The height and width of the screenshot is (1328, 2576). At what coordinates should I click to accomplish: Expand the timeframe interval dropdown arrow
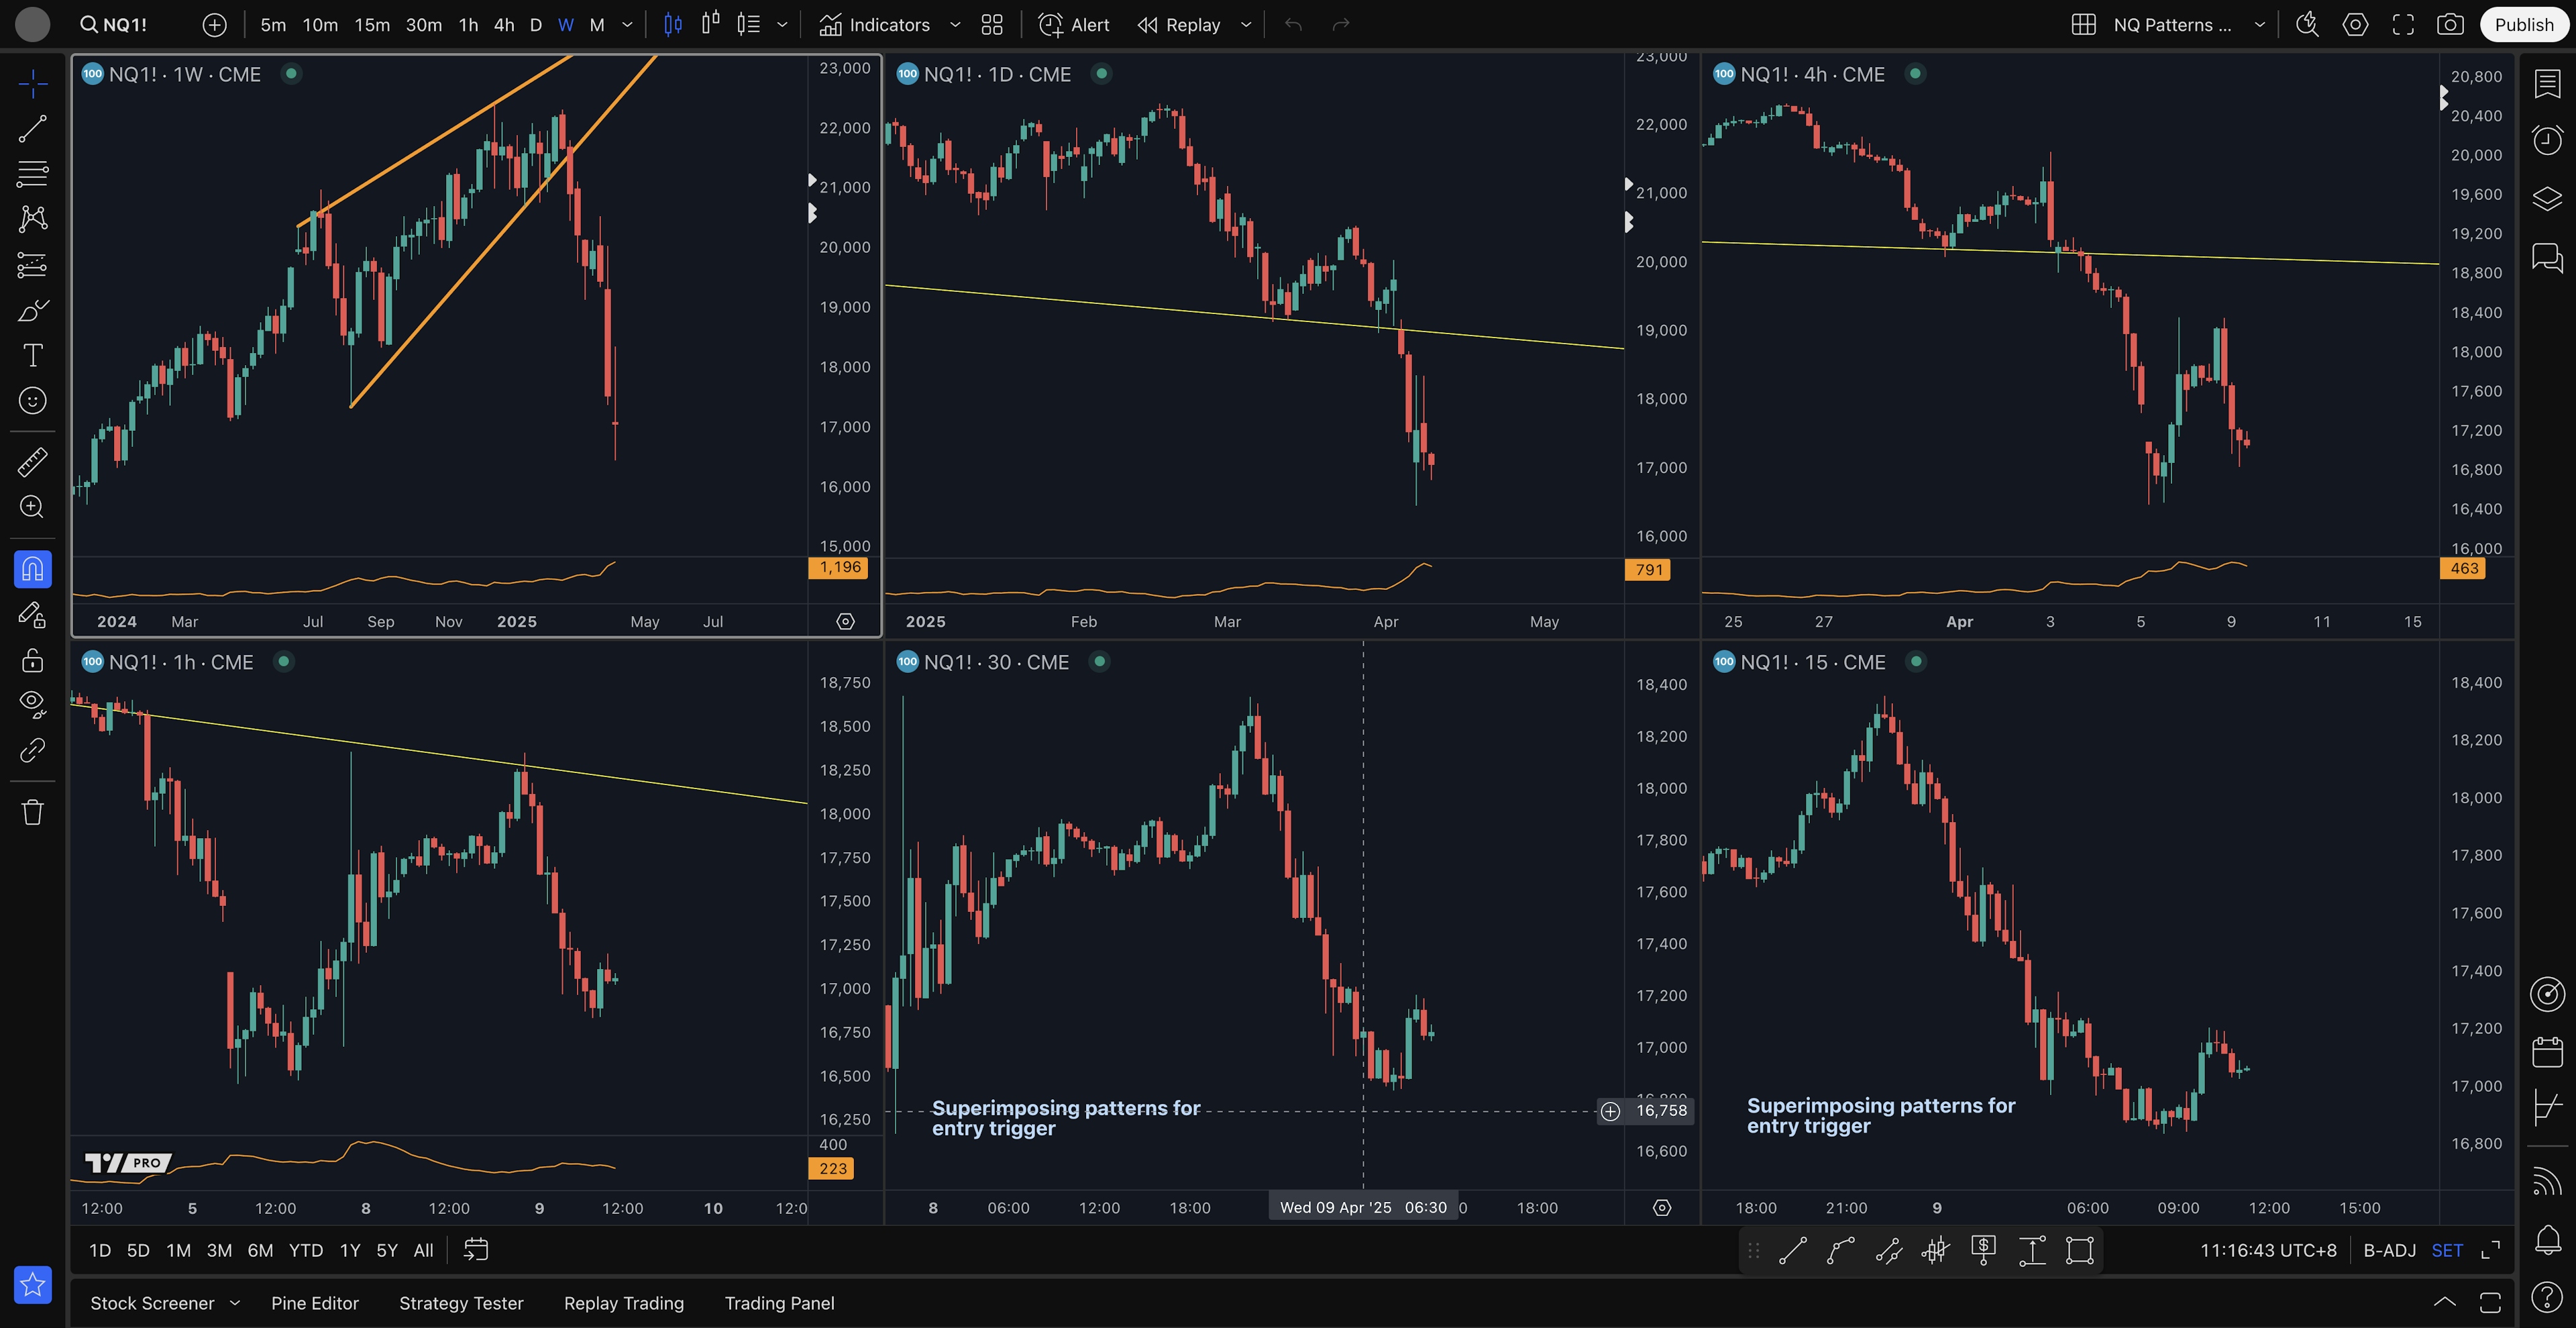point(628,25)
